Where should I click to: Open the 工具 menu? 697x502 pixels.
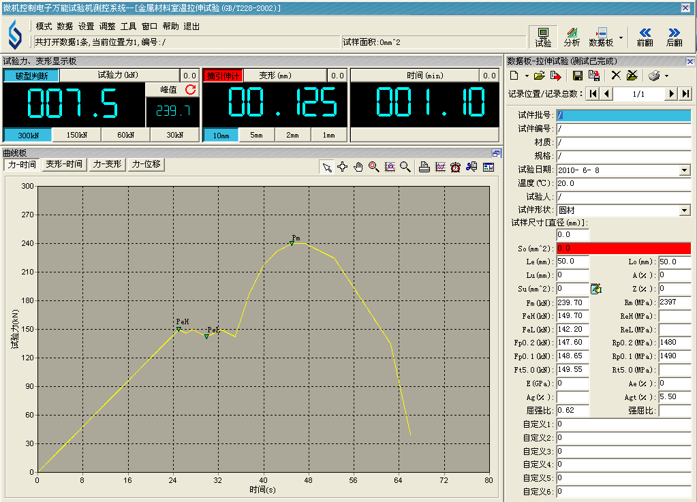click(128, 26)
